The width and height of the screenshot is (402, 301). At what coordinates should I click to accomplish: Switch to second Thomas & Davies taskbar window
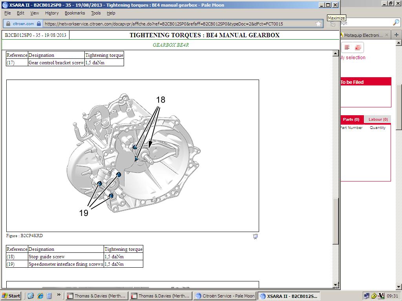point(161,296)
